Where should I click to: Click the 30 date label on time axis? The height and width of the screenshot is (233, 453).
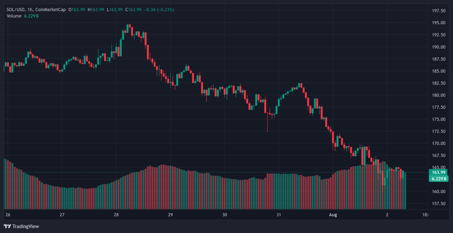point(224,215)
